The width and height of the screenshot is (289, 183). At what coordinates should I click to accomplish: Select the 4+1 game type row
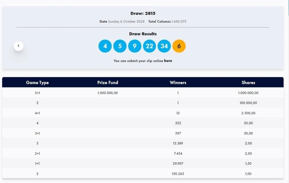[37, 113]
